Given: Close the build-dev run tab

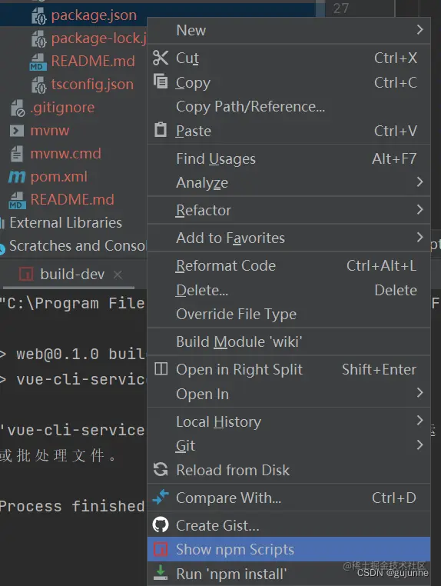Looking at the screenshot, I should 118,275.
